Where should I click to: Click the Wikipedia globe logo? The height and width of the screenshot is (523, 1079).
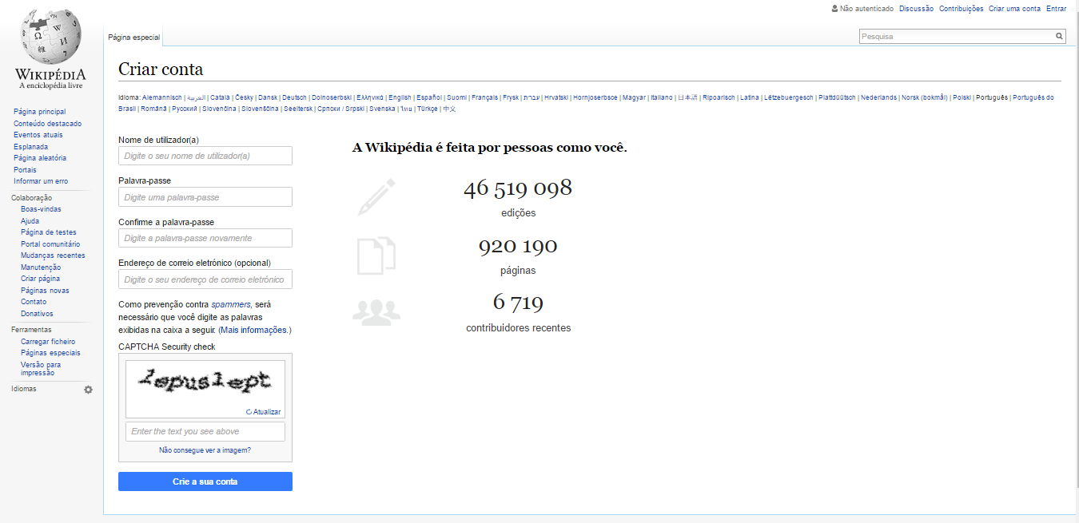click(50, 49)
